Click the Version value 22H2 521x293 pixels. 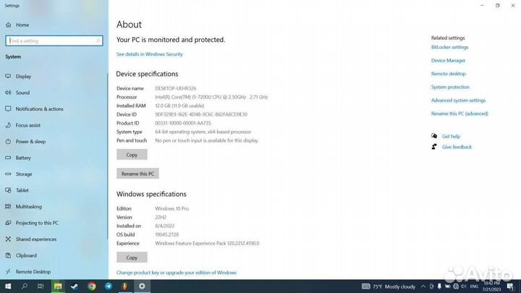point(161,217)
